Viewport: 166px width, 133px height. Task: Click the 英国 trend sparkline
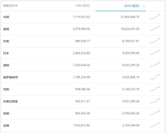(x=155, y=113)
